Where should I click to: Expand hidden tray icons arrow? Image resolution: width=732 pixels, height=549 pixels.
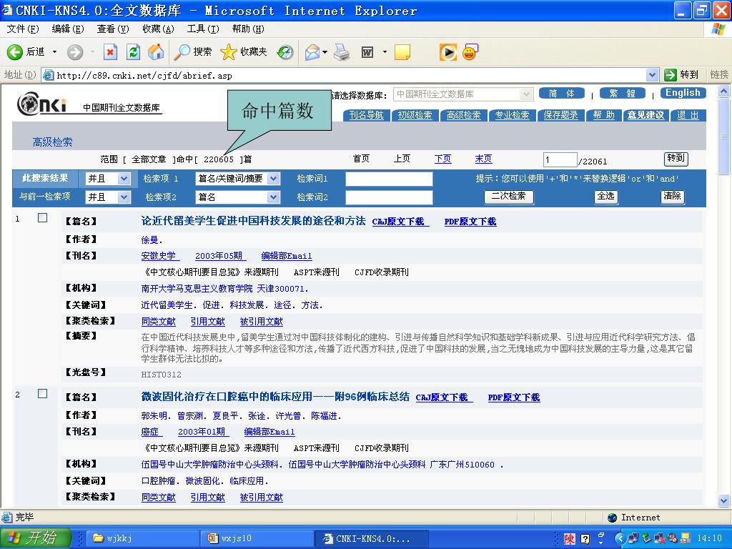(x=620, y=538)
